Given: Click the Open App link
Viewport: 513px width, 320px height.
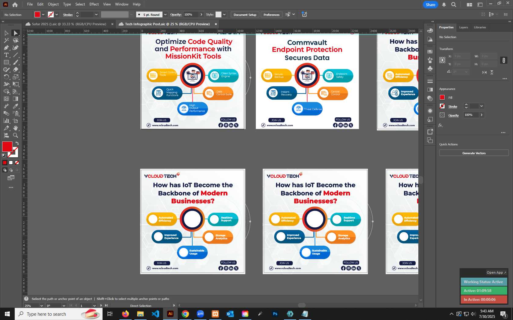Looking at the screenshot, I should pos(496,272).
